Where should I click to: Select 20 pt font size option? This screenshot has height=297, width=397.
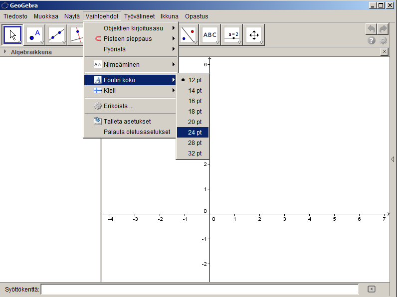click(x=193, y=122)
